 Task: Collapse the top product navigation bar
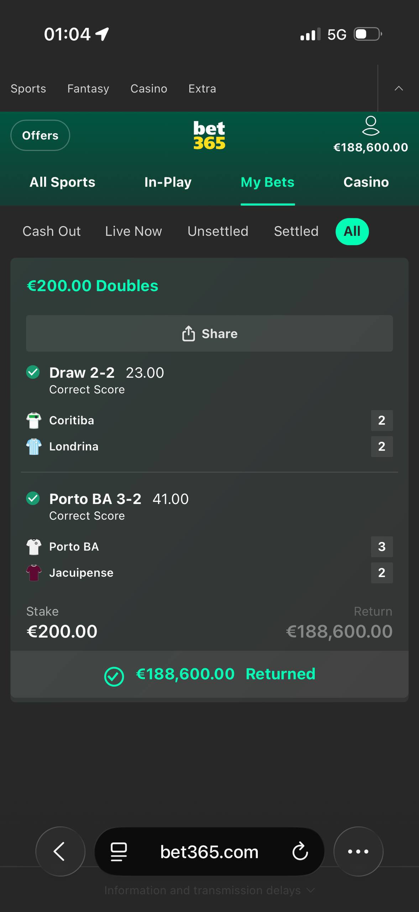398,88
